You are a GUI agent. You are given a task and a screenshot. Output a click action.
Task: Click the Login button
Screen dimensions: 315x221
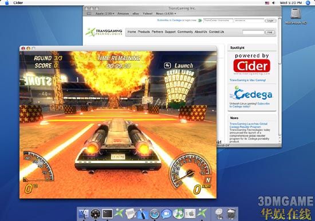point(270,21)
